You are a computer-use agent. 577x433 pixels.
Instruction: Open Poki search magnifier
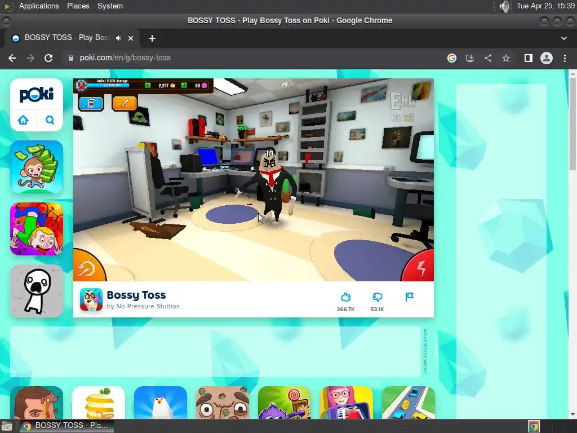pos(50,120)
